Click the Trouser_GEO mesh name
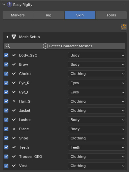 tap(30, 157)
